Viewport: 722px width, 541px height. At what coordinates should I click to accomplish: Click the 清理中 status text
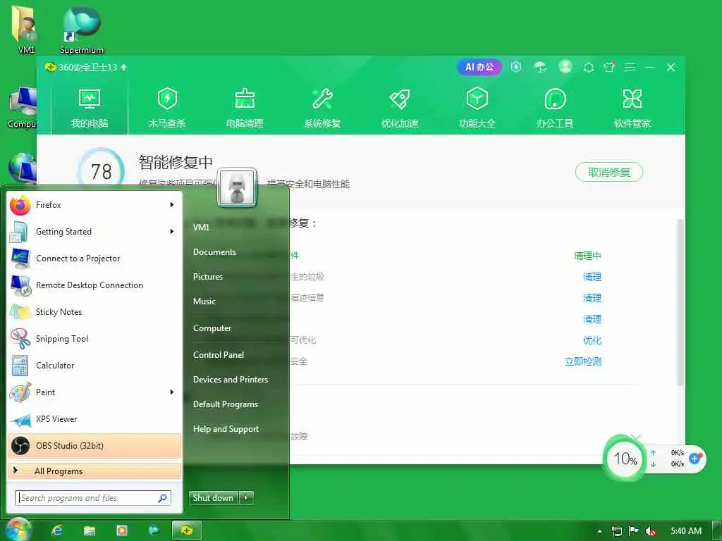tap(587, 255)
